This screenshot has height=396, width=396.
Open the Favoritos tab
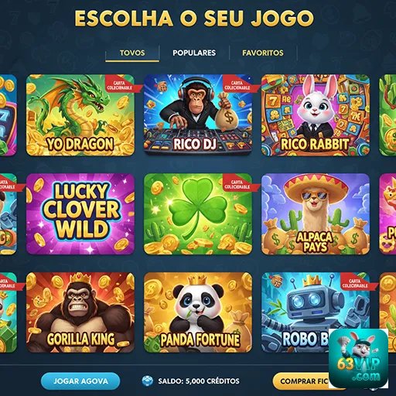[x=263, y=53]
